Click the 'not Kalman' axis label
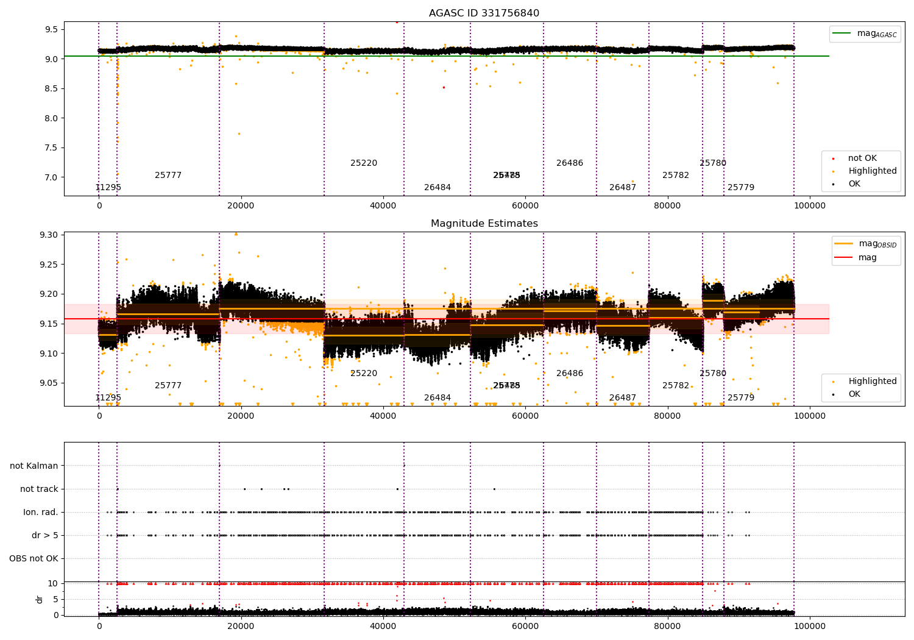The image size is (914, 640). (34, 466)
